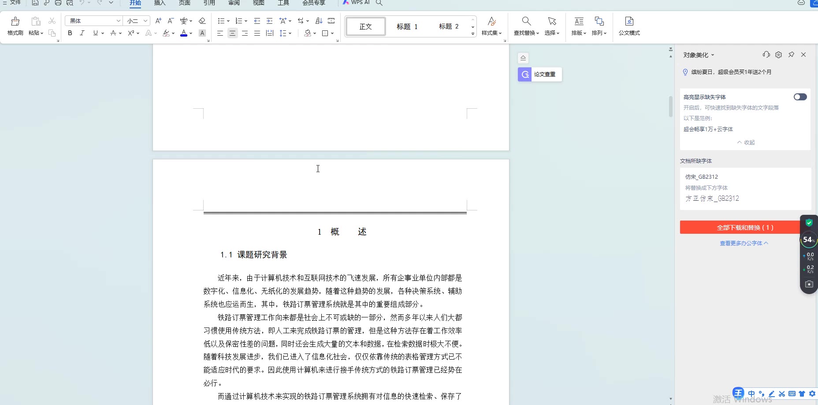Image resolution: width=818 pixels, height=405 pixels.
Task: Toggle 高亮显示缺失字体 switch
Action: pyautogui.click(x=800, y=97)
